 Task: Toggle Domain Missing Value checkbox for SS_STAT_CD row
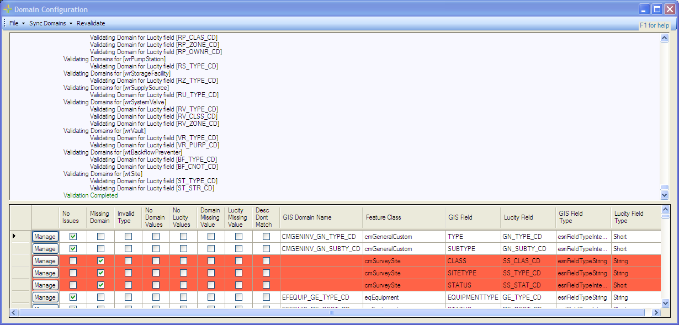click(x=211, y=285)
